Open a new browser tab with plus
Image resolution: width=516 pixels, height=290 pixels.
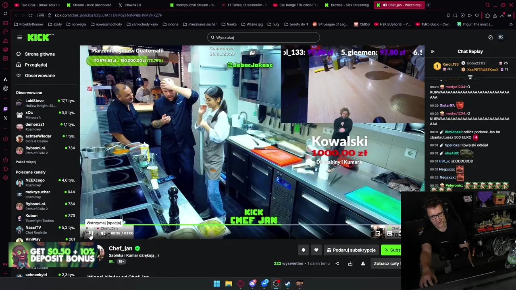(428, 5)
